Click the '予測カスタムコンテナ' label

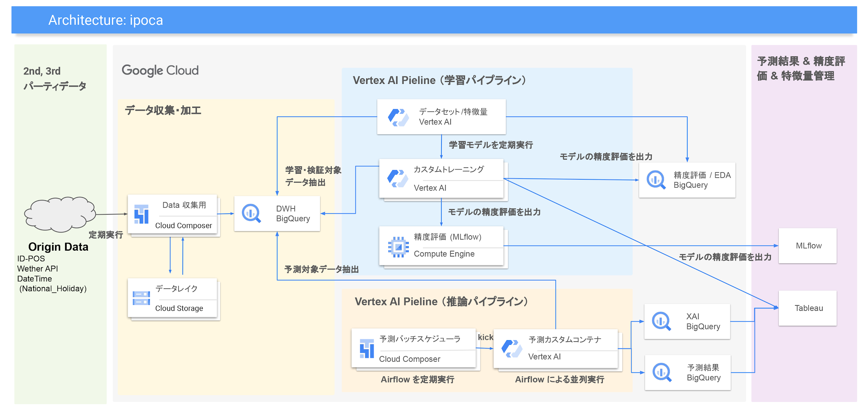[x=565, y=340]
